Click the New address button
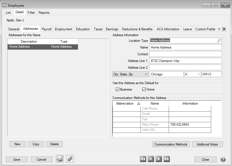The height and width of the screenshot is (166, 232). (17, 144)
